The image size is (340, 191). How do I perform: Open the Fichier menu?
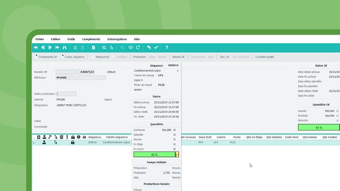coord(39,39)
